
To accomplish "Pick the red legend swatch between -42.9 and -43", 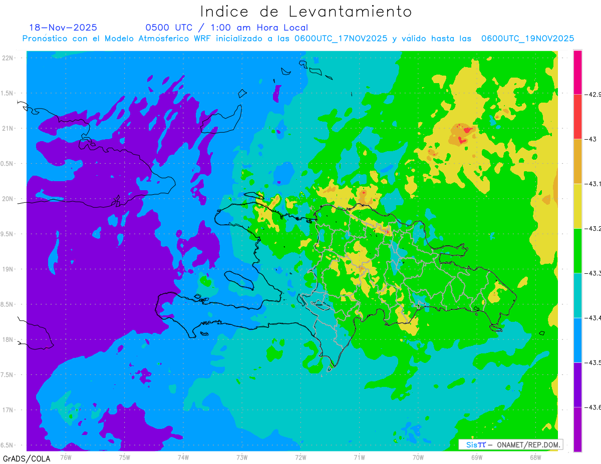I will [577, 116].
